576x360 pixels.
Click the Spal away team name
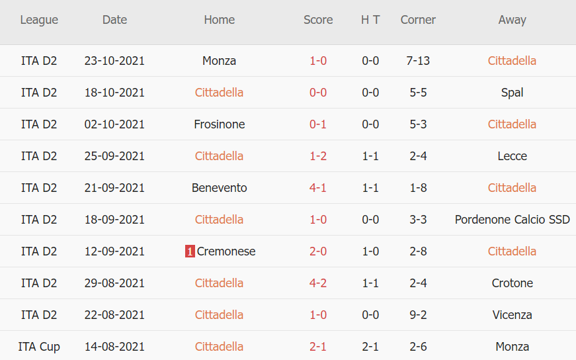(512, 93)
